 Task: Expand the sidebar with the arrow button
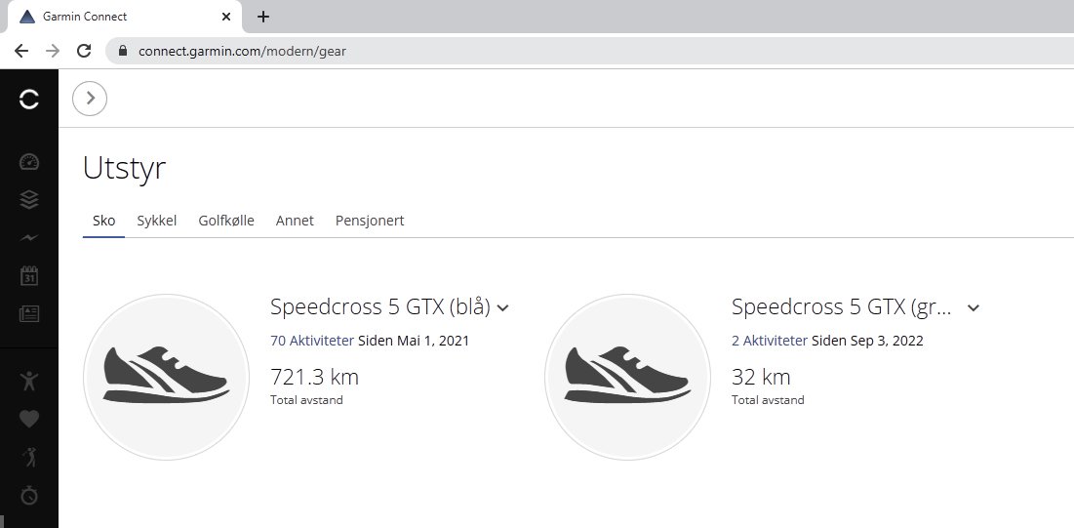pos(90,98)
